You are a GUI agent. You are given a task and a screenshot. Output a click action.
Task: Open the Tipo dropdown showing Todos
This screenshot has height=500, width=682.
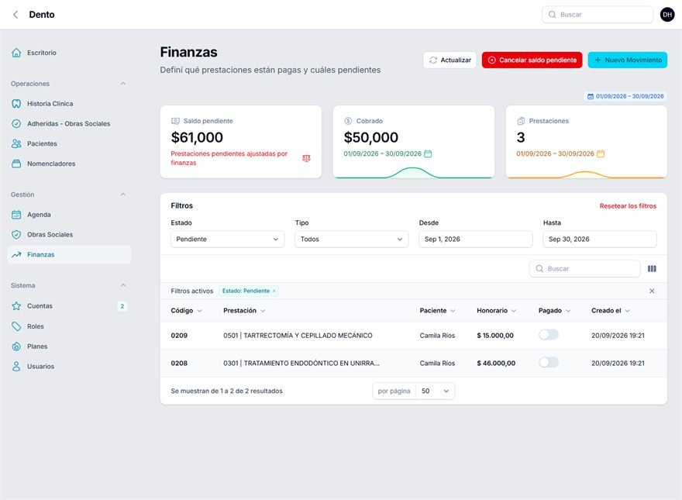[351, 240]
